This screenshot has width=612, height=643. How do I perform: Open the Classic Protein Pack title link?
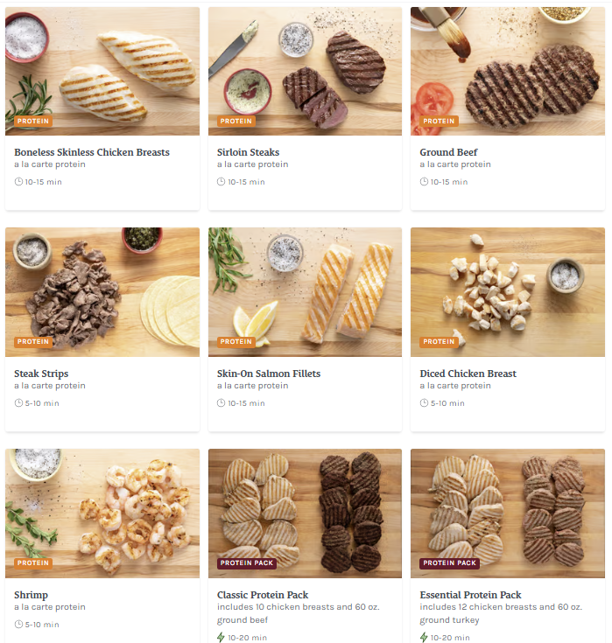click(x=263, y=595)
